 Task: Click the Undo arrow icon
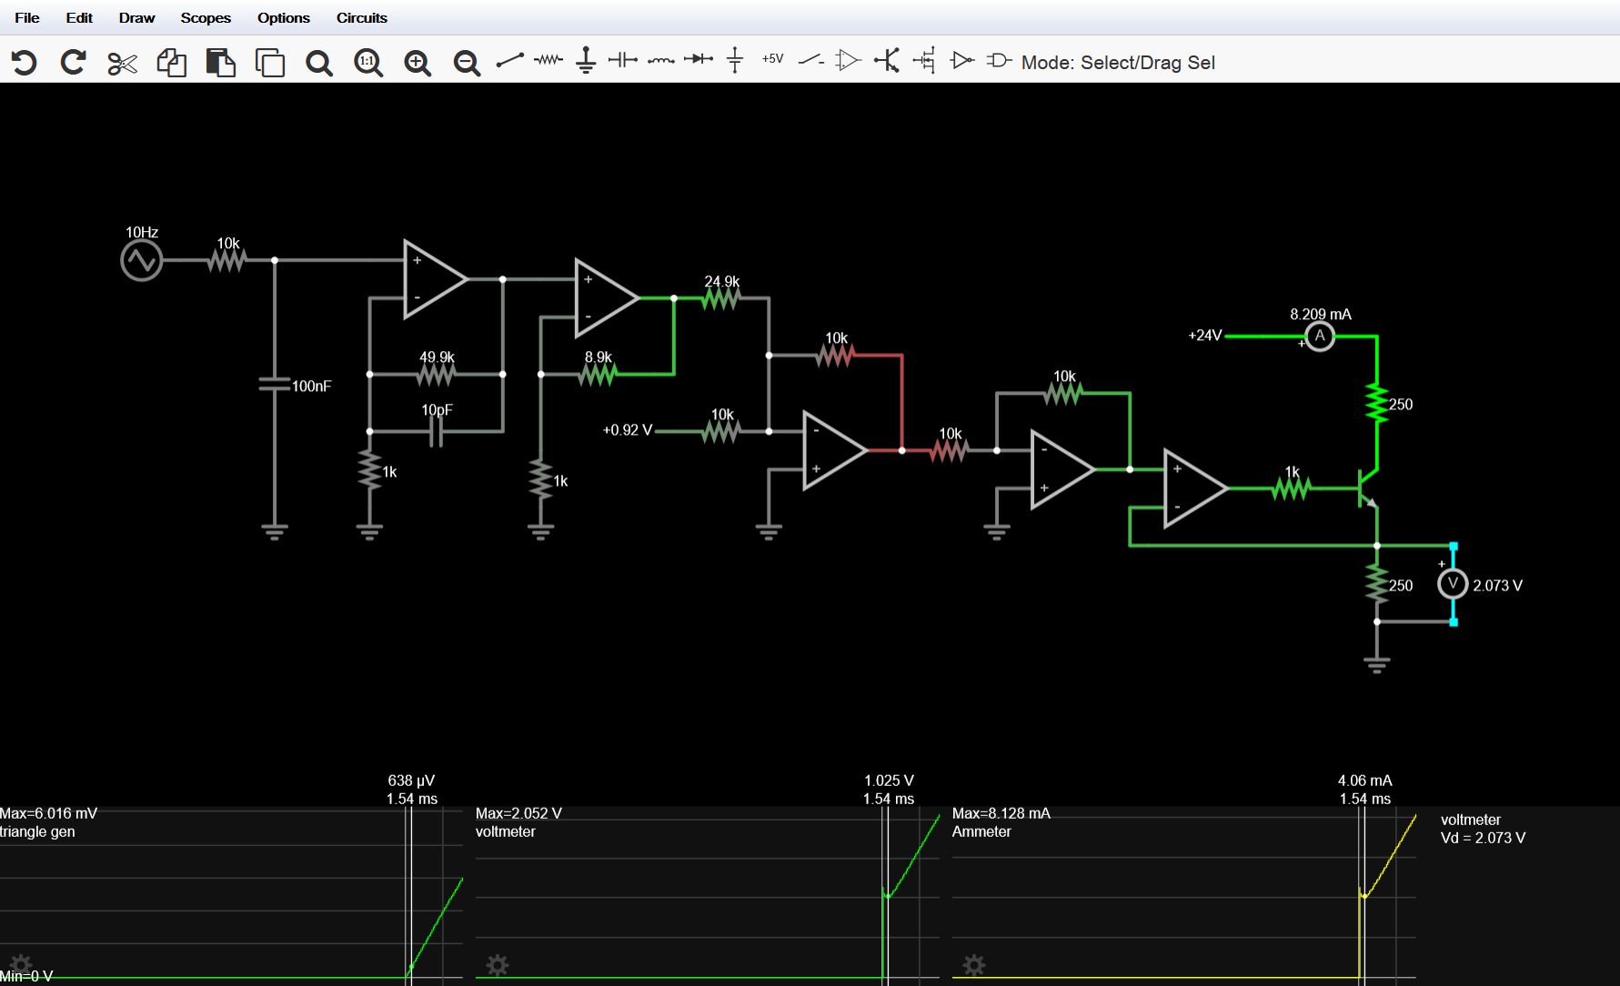pyautogui.click(x=25, y=62)
